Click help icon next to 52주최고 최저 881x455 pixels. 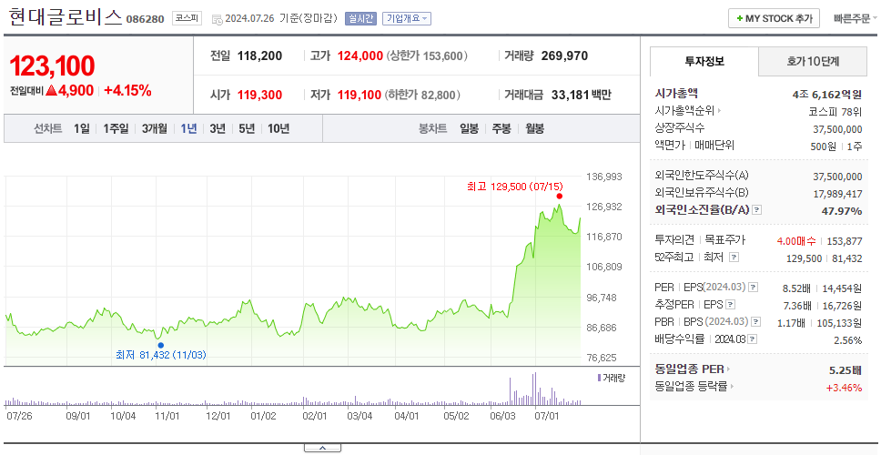(734, 258)
